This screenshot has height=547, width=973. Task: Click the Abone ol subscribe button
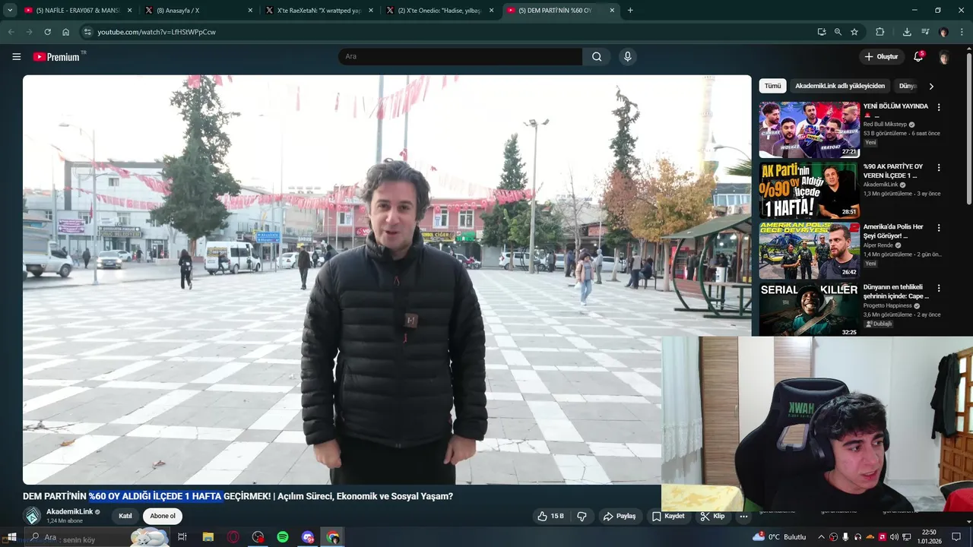[x=163, y=516]
